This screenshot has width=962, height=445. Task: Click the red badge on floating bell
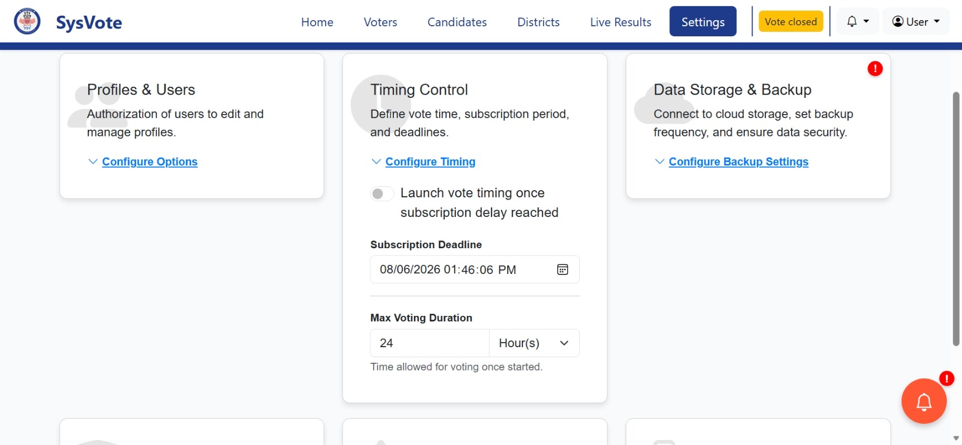pos(946,378)
